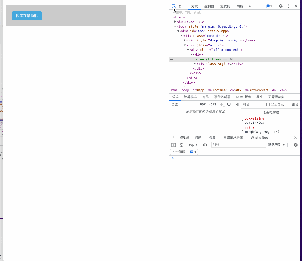Toggle the :hov element state pane
The height and width of the screenshot is (261, 302).
tap(202, 104)
